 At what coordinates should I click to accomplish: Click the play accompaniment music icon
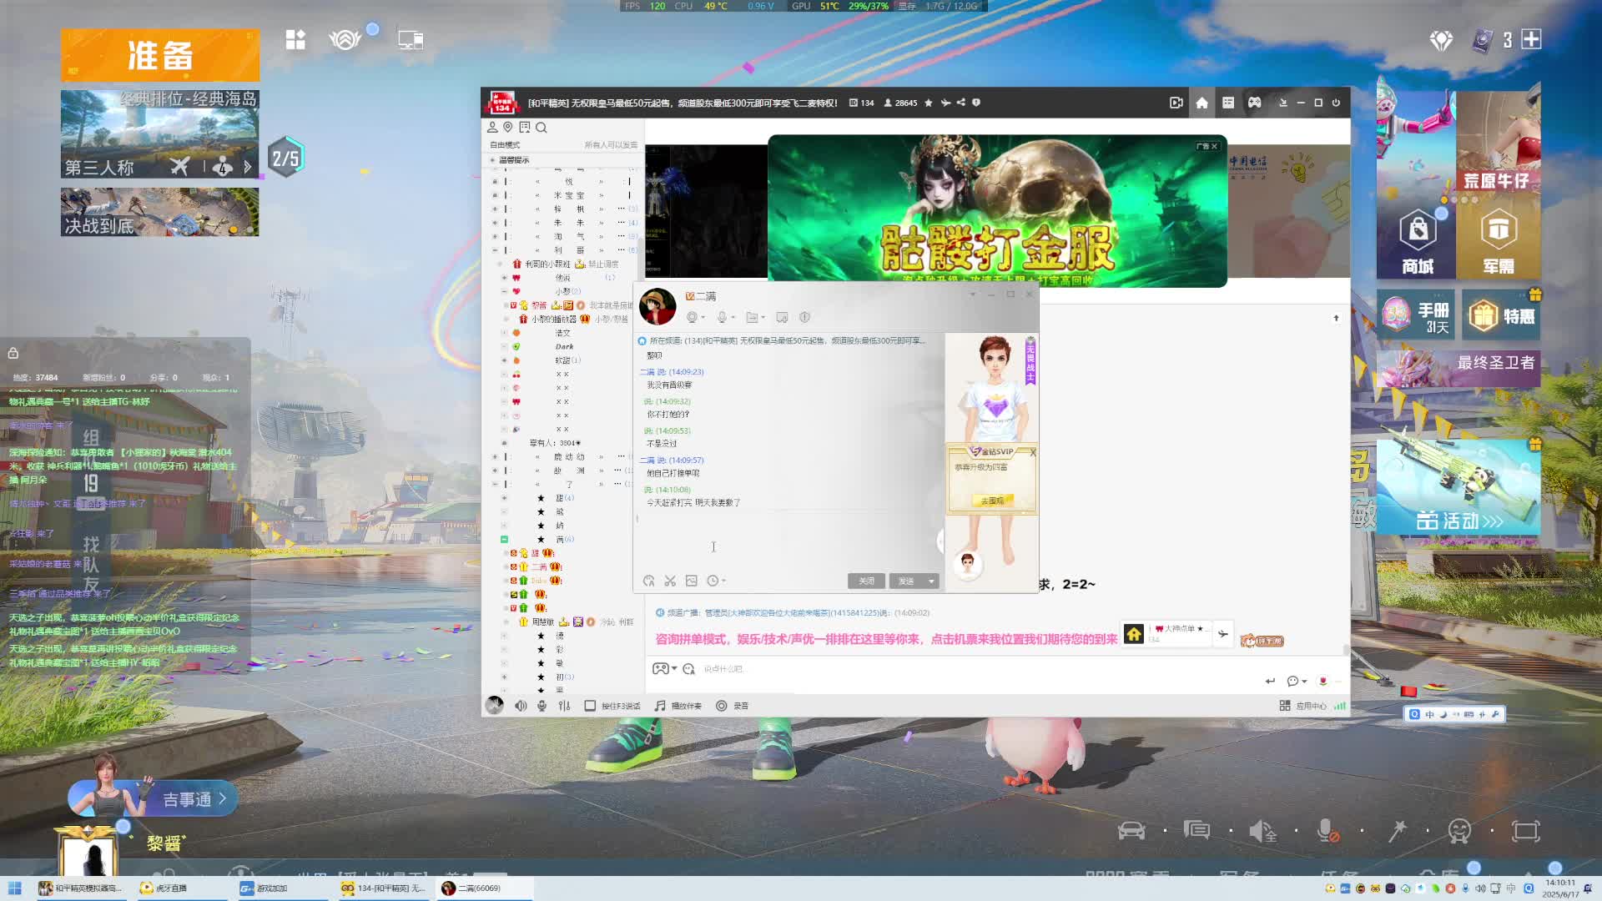[x=660, y=706]
